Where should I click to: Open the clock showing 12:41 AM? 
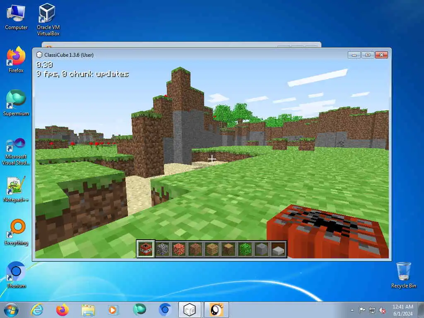(x=402, y=310)
